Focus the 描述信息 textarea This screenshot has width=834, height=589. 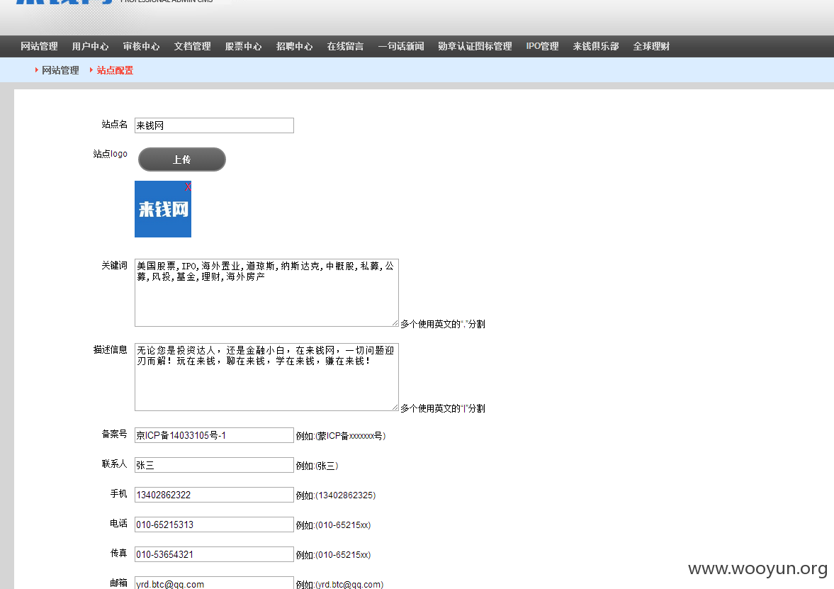pos(266,377)
